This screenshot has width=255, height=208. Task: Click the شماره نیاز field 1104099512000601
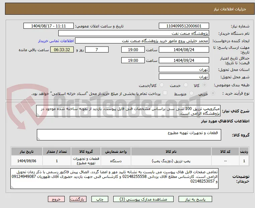[184, 26]
